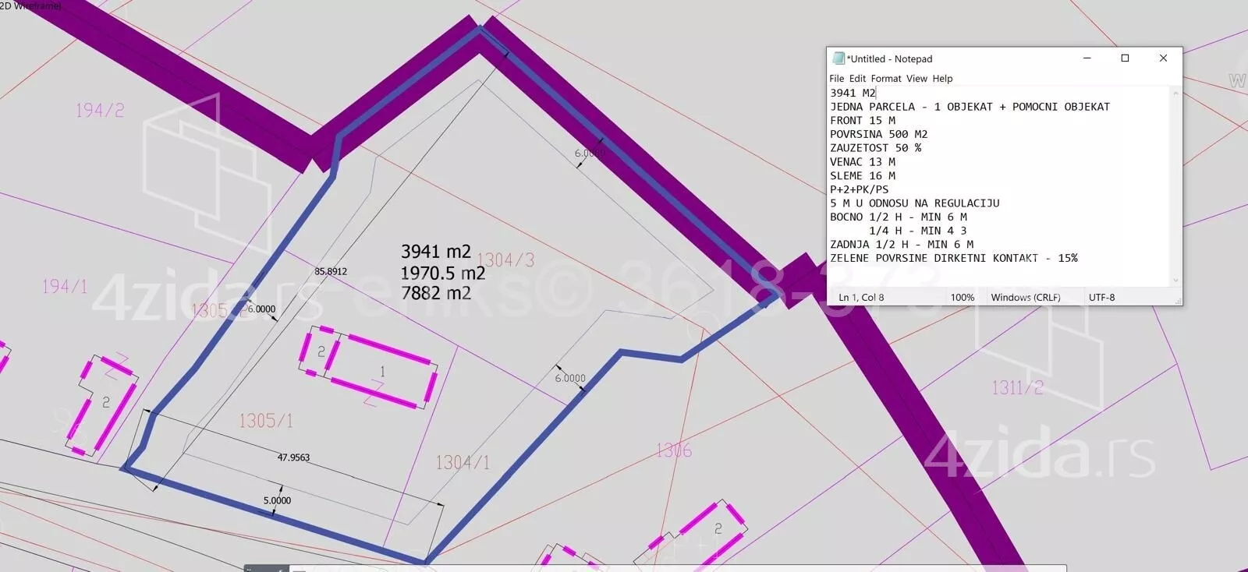Click the 'JEDNA PARCELA' line in Notepad
The width and height of the screenshot is (1248, 572).
point(970,107)
